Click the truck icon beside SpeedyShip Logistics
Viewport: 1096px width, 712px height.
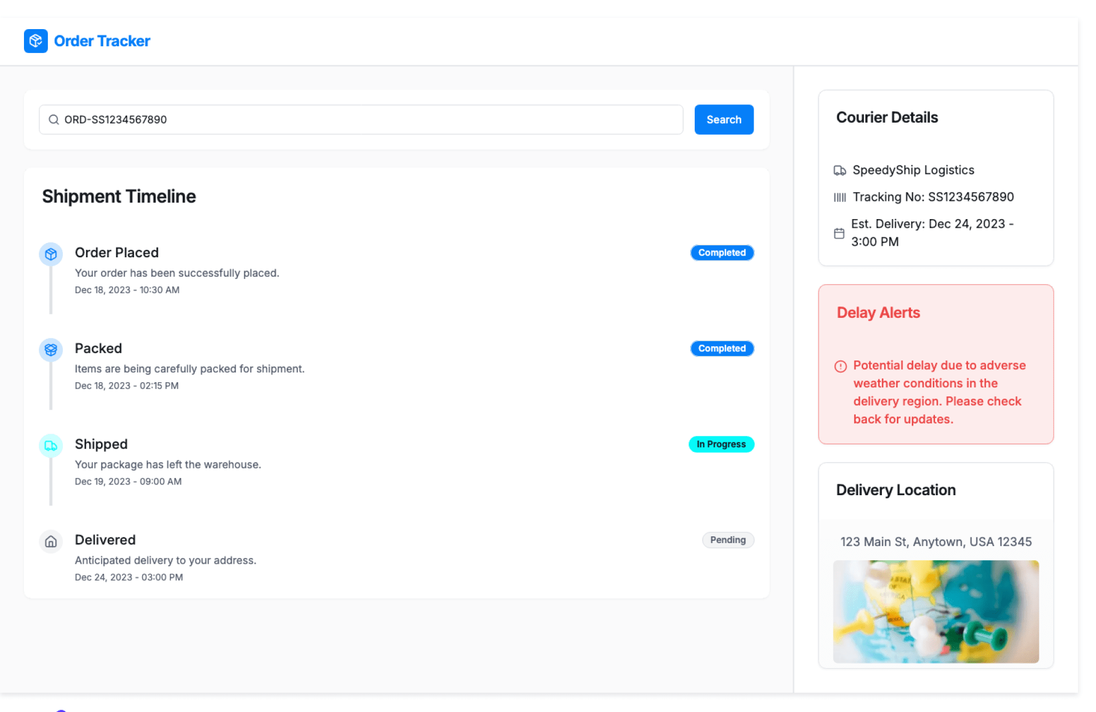click(x=840, y=171)
